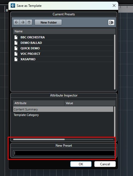133x176 pixels.
Task: Select the XASAPIKO preset file icon
Action: tap(16, 59)
